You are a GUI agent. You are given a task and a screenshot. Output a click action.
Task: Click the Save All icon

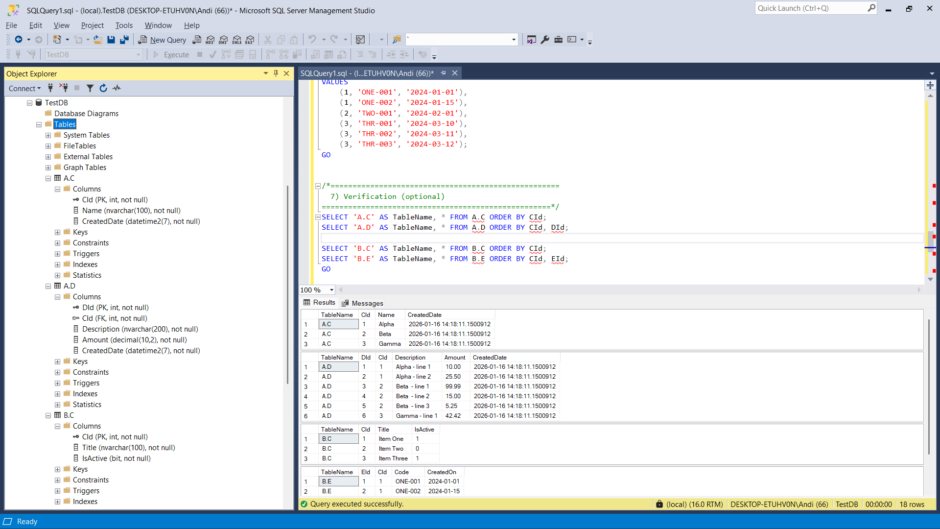tap(124, 40)
